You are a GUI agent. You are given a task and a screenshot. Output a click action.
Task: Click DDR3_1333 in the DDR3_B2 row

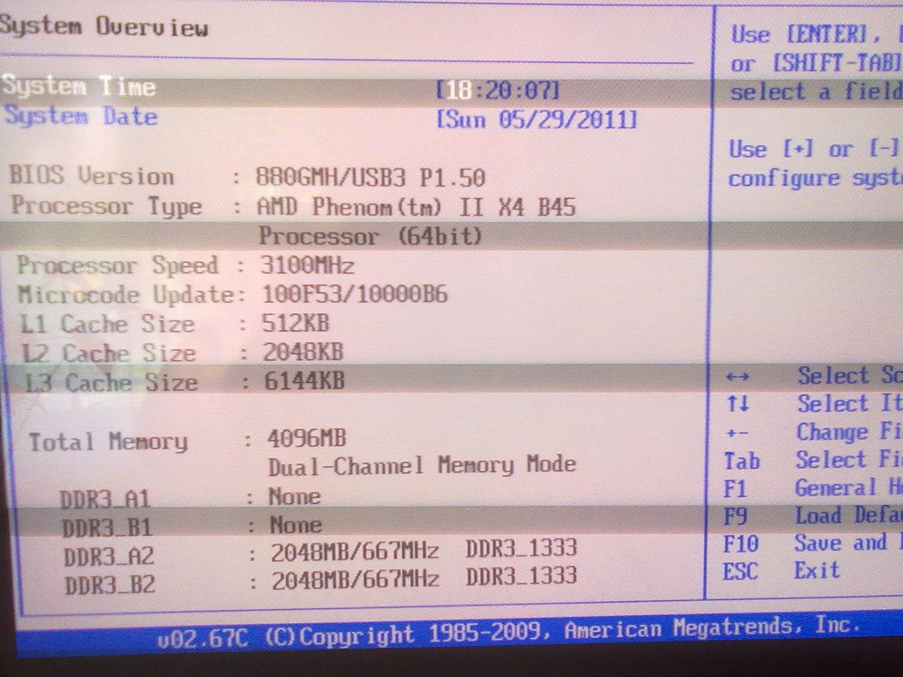click(x=521, y=576)
